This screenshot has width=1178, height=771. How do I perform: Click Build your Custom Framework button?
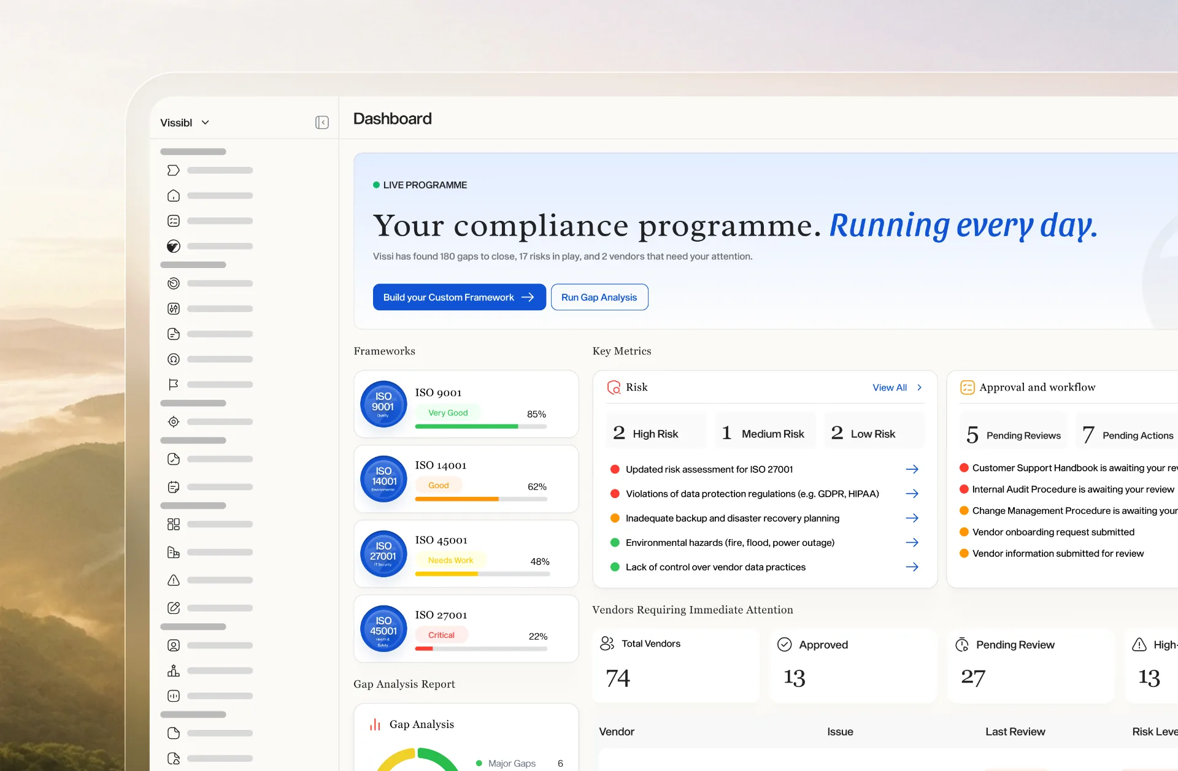pyautogui.click(x=459, y=297)
